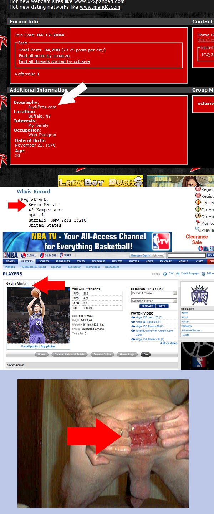Select the STANDINGS tab in NBA navigation
The width and height of the screenshot is (214, 514).
click(62, 261)
